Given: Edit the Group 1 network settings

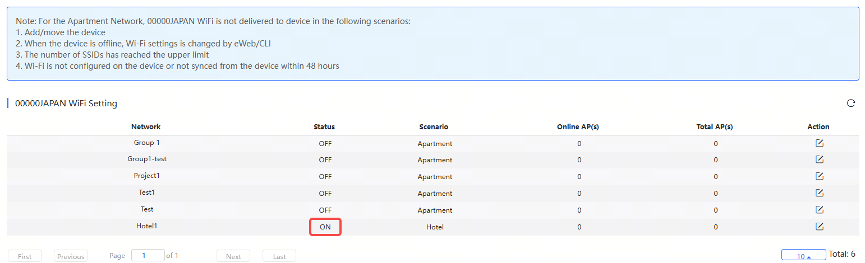Looking at the screenshot, I should (x=819, y=143).
